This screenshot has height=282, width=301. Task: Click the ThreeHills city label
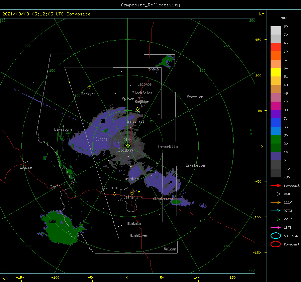pyautogui.click(x=168, y=147)
